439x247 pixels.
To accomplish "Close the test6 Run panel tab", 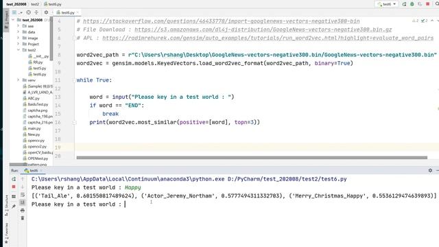I will click(x=41, y=171).
